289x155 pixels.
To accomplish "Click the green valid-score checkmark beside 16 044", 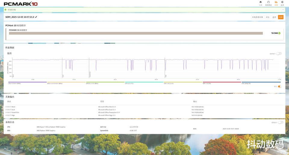I will [x=279, y=33].
